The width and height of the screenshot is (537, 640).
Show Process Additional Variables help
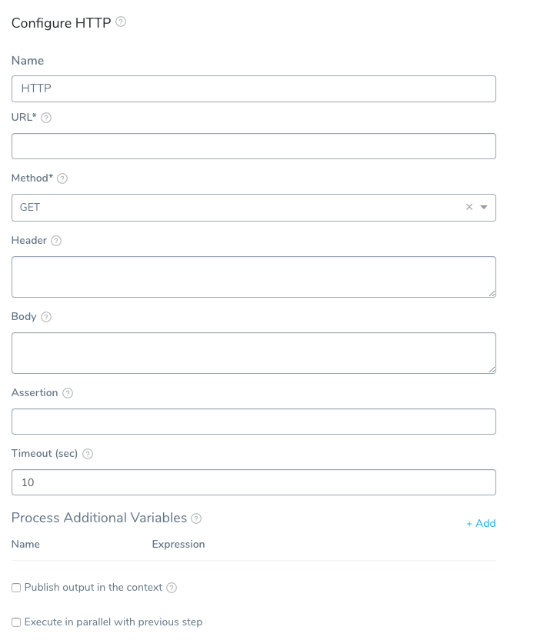[196, 518]
